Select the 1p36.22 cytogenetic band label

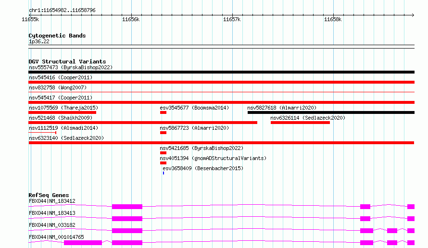point(39,41)
